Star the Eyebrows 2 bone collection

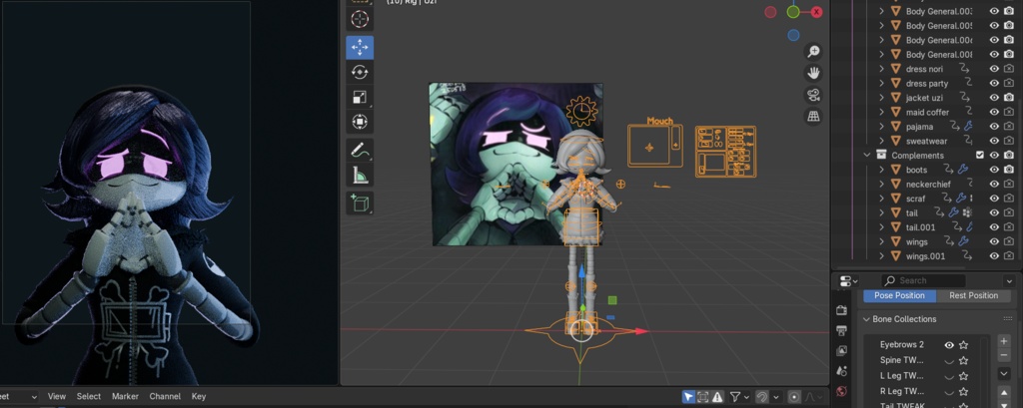(964, 345)
